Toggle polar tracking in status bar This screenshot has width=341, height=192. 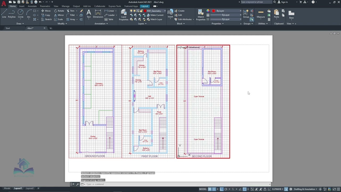(226, 189)
